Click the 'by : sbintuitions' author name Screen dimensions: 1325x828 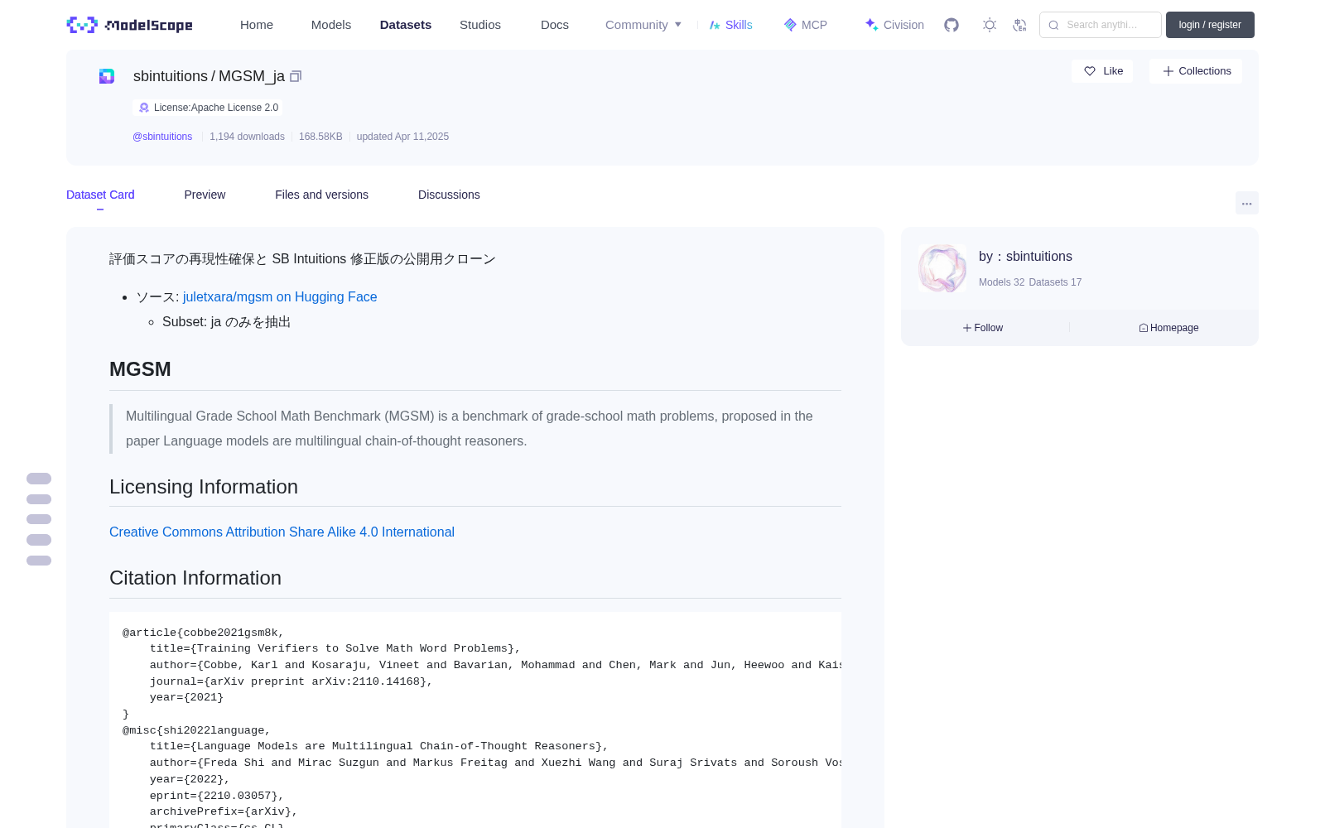coord(1025,257)
